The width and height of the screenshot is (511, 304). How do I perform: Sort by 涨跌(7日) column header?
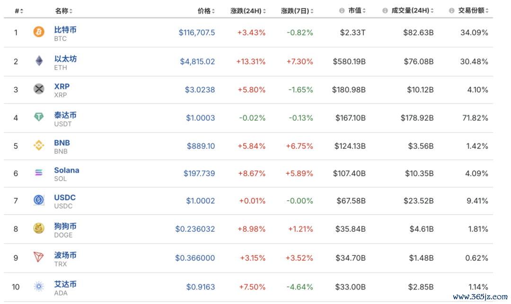click(297, 11)
